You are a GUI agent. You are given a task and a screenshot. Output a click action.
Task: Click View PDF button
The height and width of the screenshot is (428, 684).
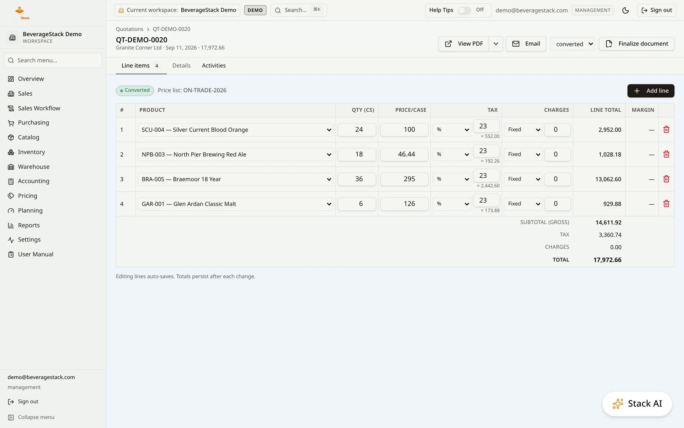463,44
